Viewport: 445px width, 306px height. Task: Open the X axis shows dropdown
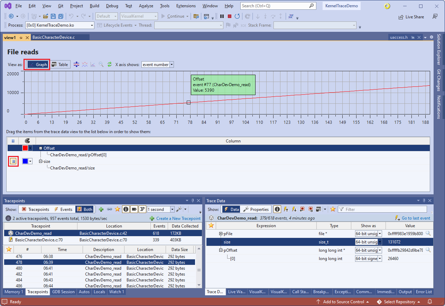coord(171,65)
